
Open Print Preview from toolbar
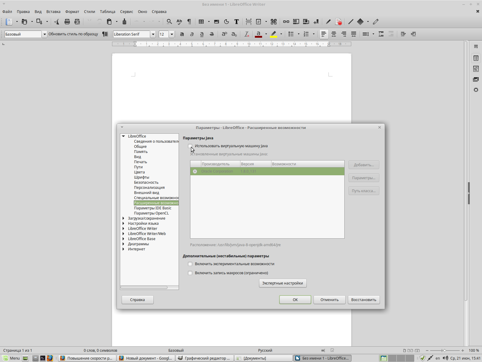click(x=77, y=22)
